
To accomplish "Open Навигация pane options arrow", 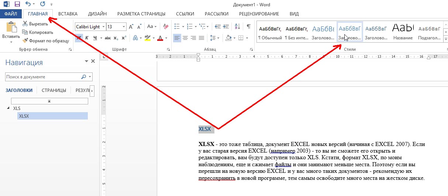I will pos(86,61).
